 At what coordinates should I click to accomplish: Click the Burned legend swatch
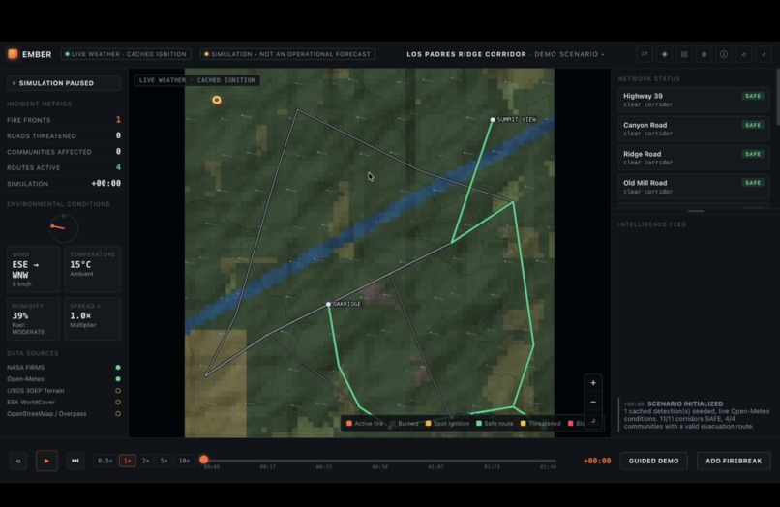393,424
